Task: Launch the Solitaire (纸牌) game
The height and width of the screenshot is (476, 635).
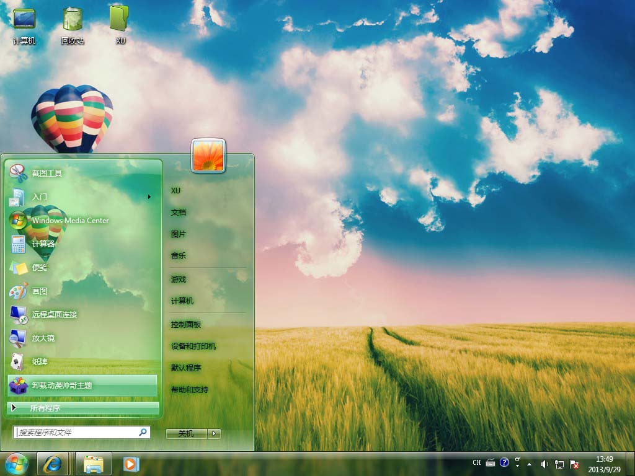Action: (40, 362)
